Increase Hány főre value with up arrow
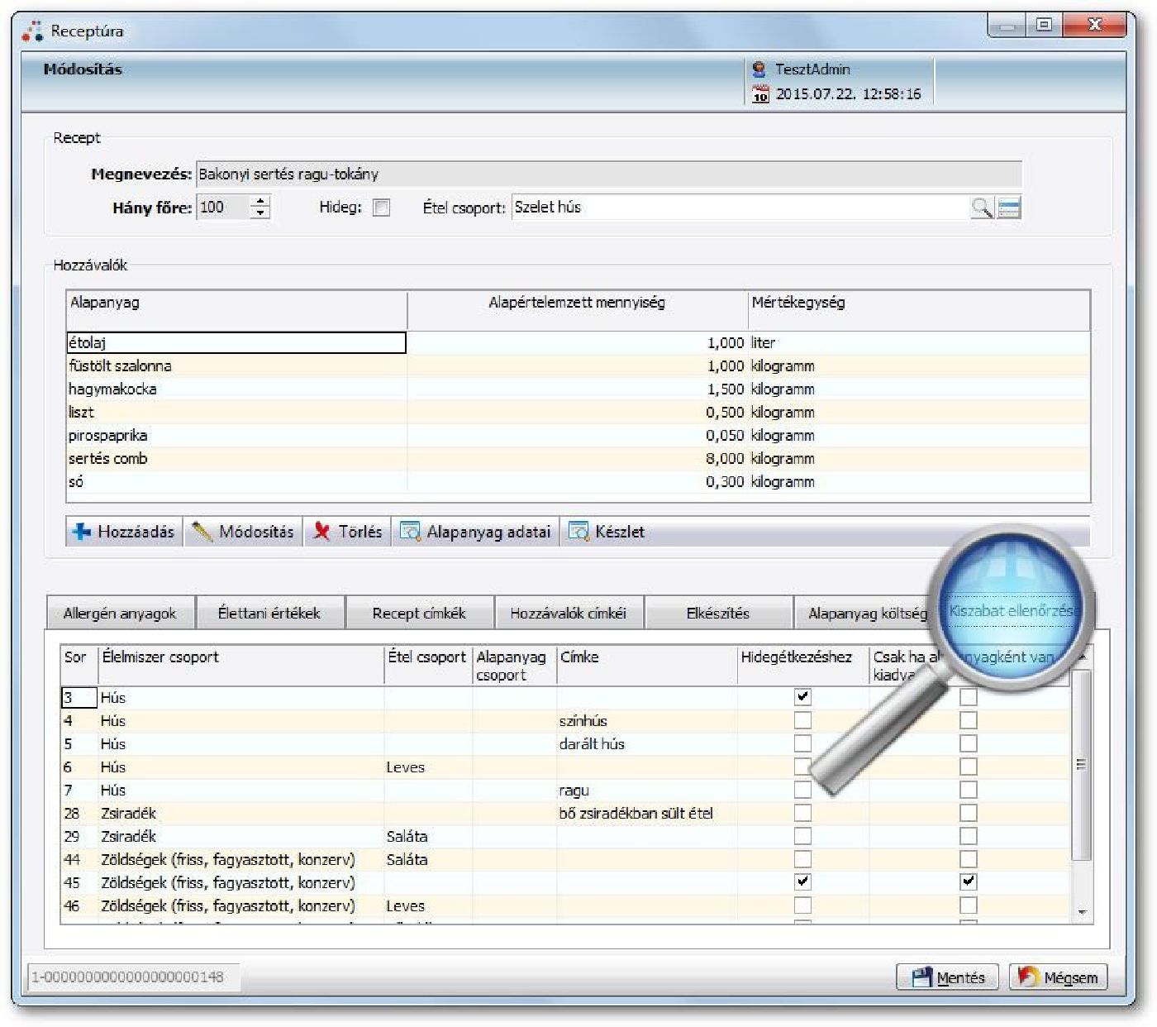 (260, 202)
